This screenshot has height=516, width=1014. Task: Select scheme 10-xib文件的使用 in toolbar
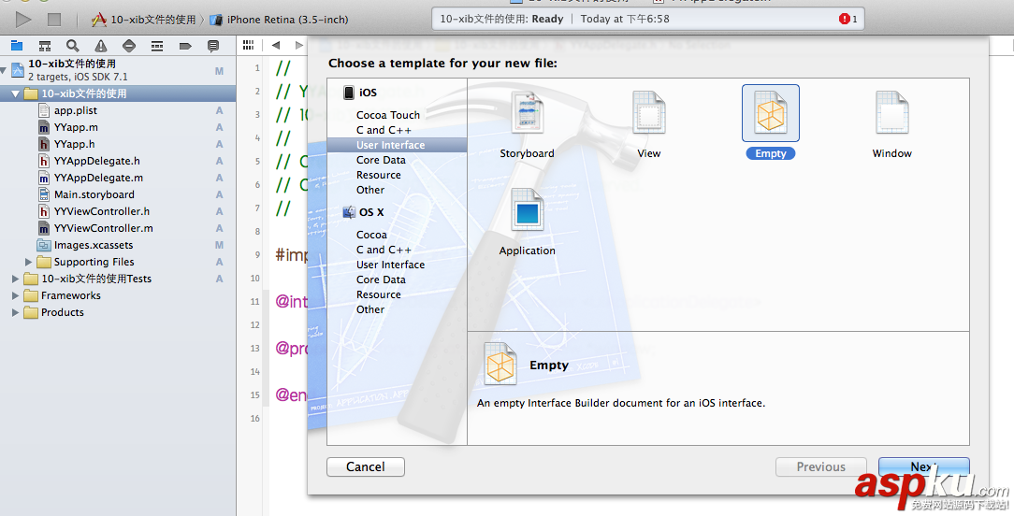coord(143,20)
